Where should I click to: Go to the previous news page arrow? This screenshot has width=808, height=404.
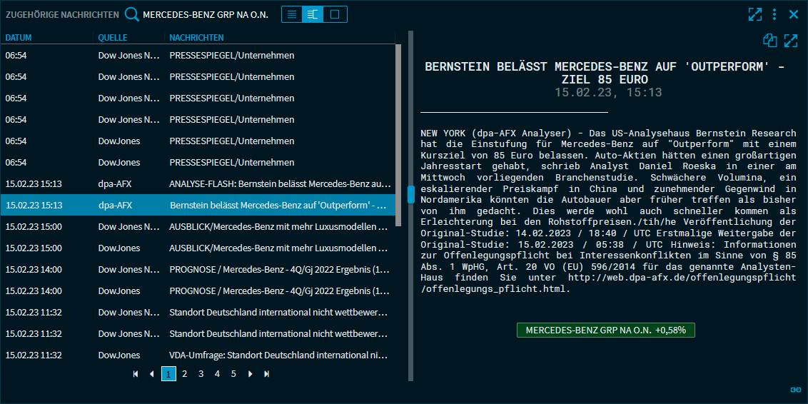point(151,373)
